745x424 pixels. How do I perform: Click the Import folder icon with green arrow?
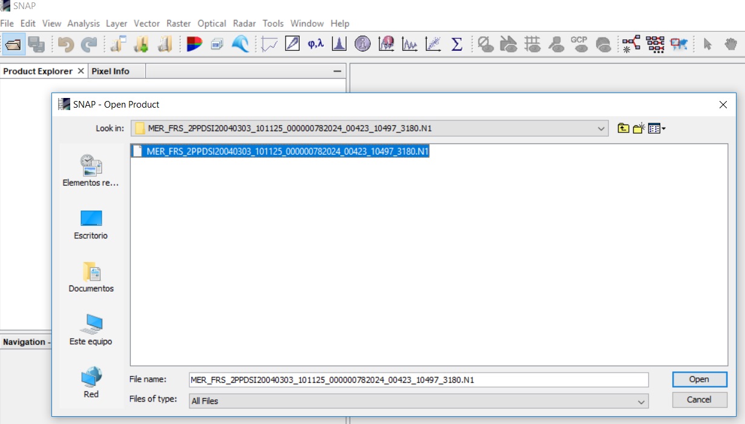(x=142, y=44)
